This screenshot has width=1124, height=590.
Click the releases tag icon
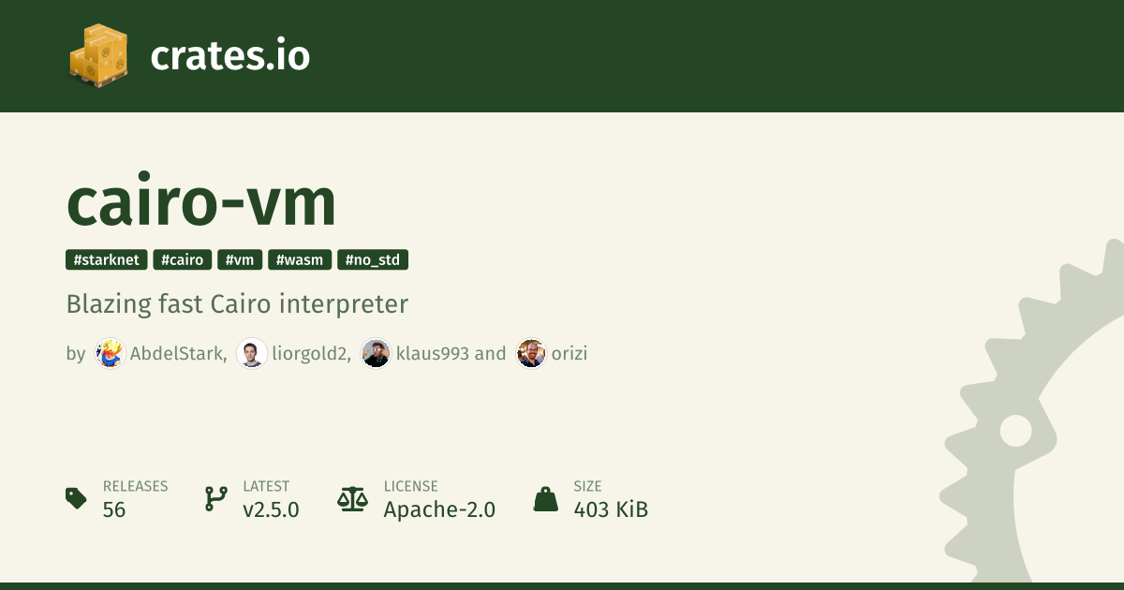coord(77,498)
